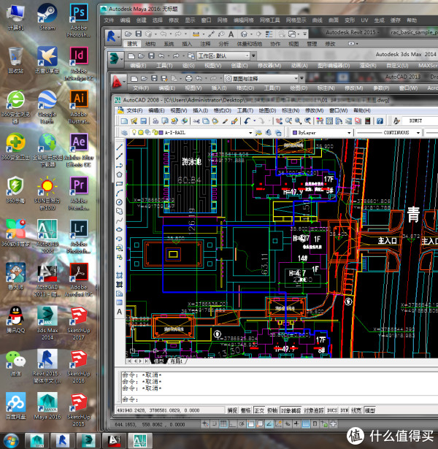This screenshot has height=449, width=438.
Task: Click the Help question mark icon in AutoCAD 2008
Action: [x=380, y=121]
